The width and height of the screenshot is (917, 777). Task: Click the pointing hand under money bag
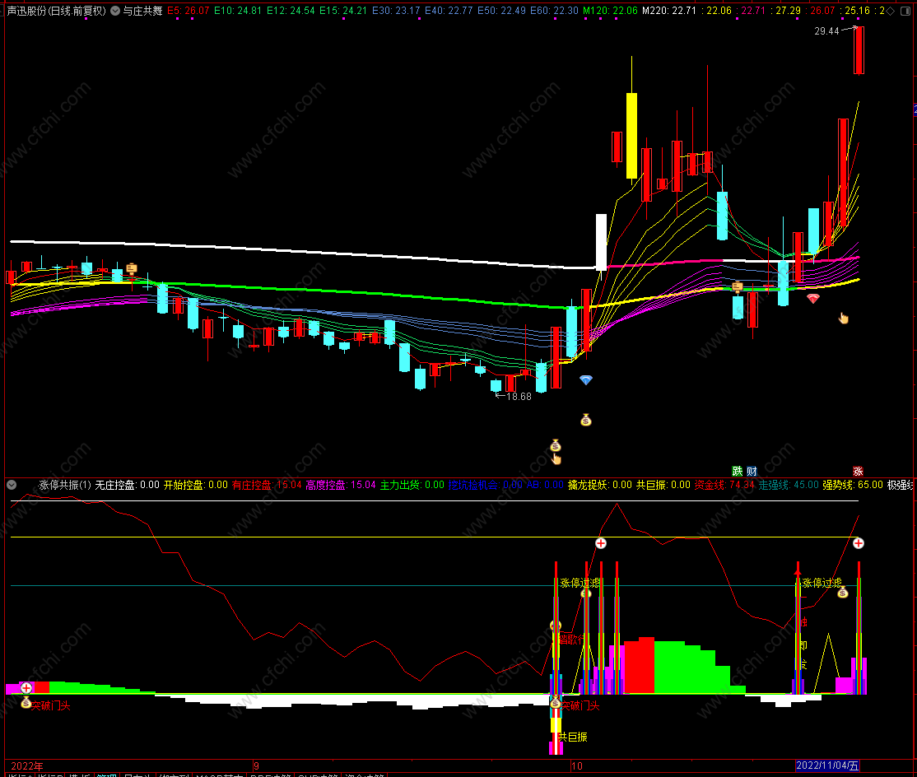pos(556,459)
